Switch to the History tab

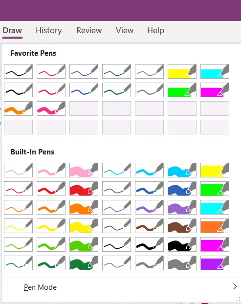tap(49, 30)
